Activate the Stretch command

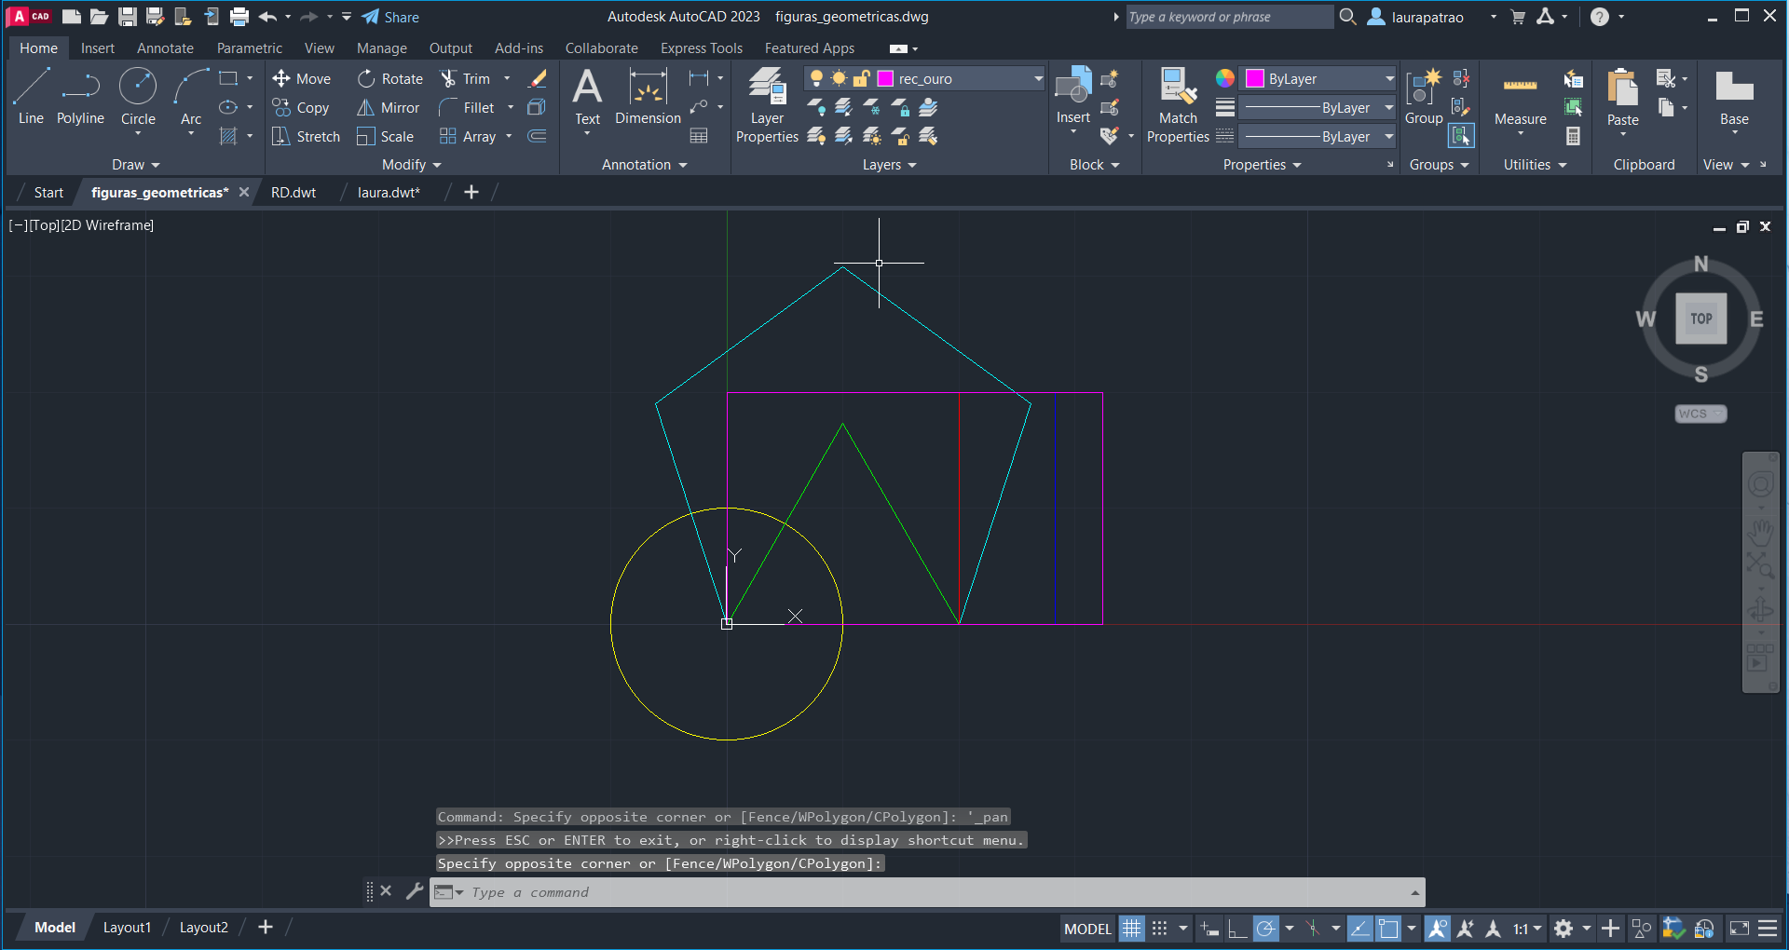click(307, 136)
